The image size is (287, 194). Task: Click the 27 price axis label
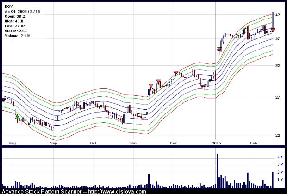[278, 97]
